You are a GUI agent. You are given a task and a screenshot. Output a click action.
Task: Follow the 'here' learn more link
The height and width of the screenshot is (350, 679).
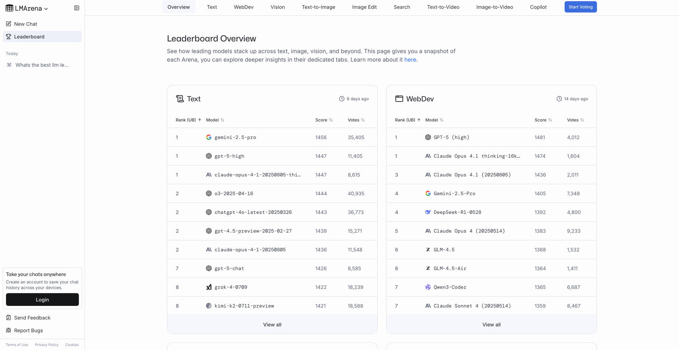(x=410, y=60)
